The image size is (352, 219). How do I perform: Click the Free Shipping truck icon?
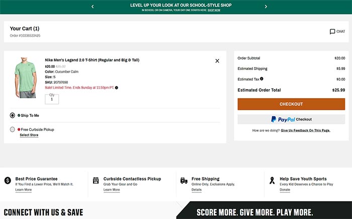coord(184,180)
